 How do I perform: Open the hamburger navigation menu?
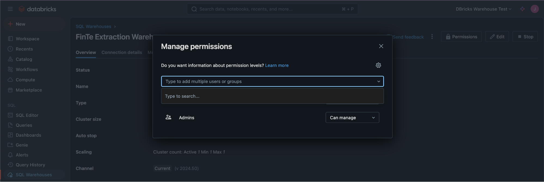pyautogui.click(x=10, y=9)
